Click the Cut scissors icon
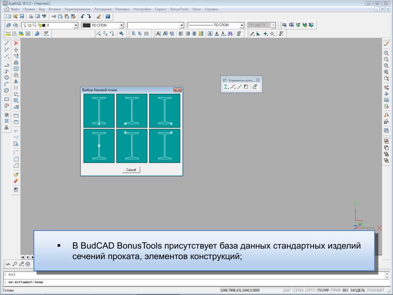The height and width of the screenshot is (295, 393). pos(53,17)
